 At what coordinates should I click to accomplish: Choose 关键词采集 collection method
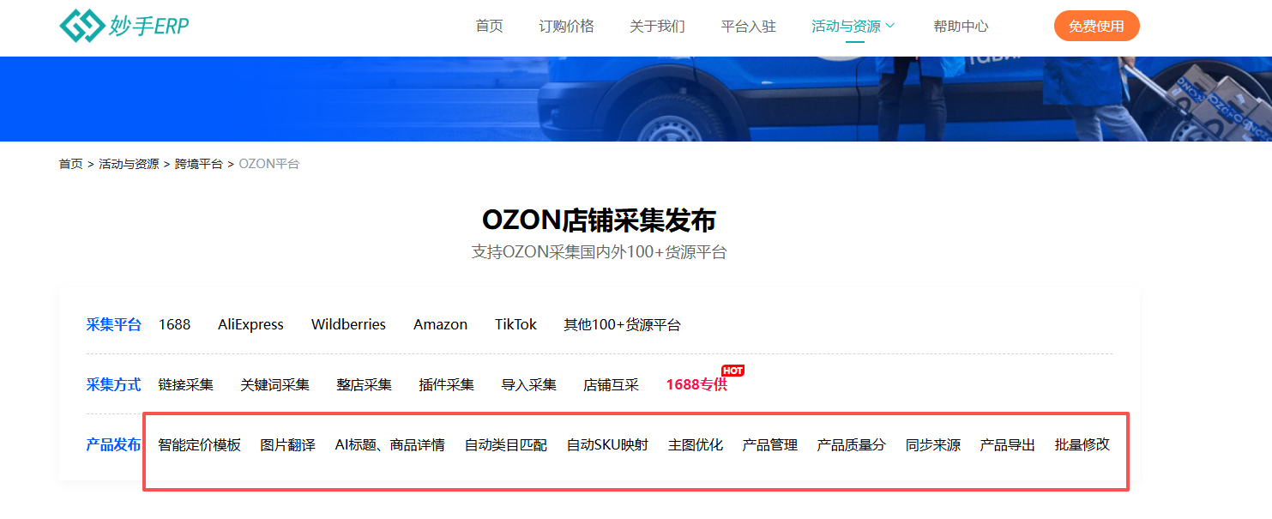point(274,384)
